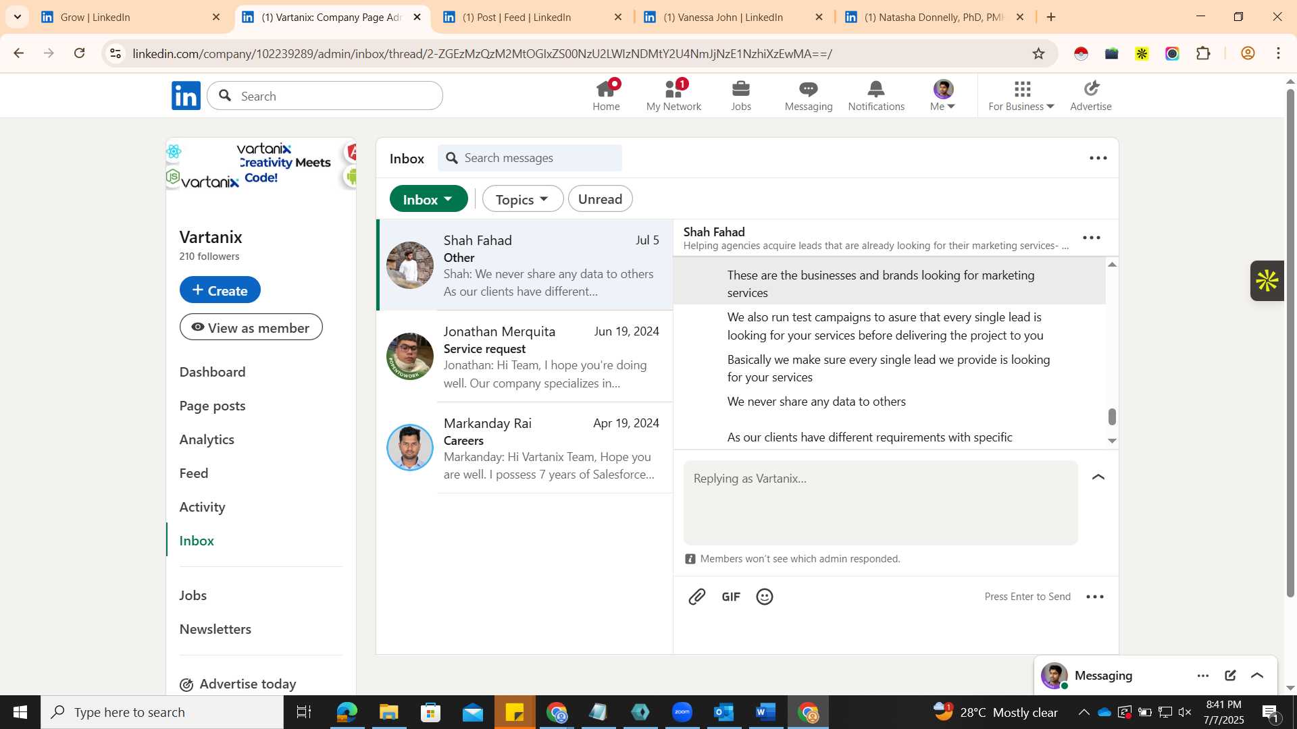
Task: Open Messaging overlay three-dot options
Action: (x=1203, y=676)
